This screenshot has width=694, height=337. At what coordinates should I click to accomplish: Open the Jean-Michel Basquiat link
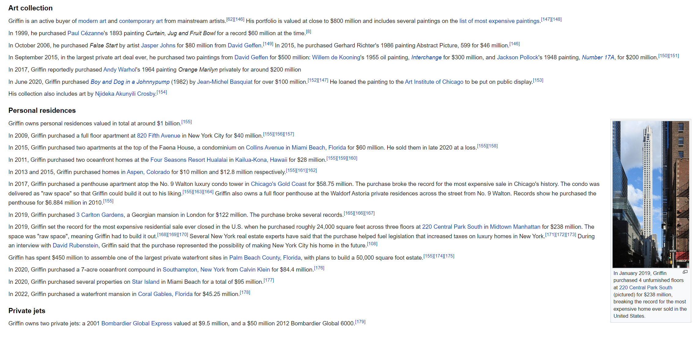[225, 82]
